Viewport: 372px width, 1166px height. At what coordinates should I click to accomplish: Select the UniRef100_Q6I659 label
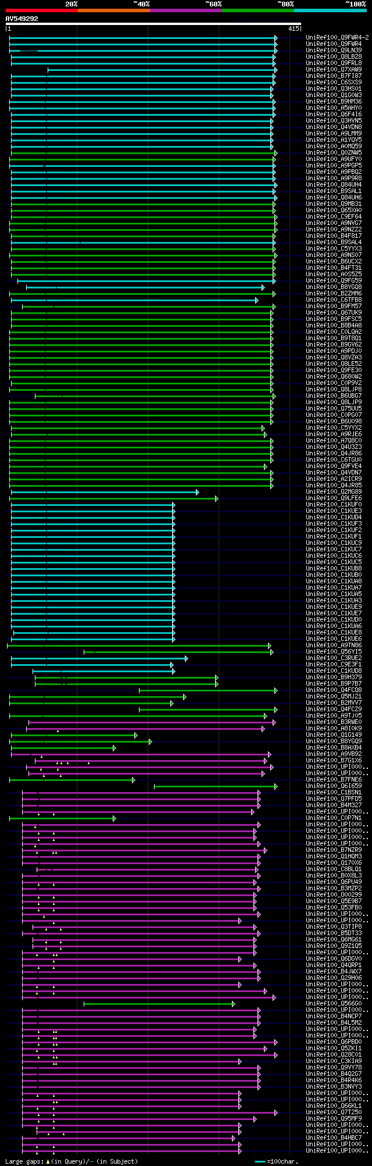pyautogui.click(x=334, y=786)
